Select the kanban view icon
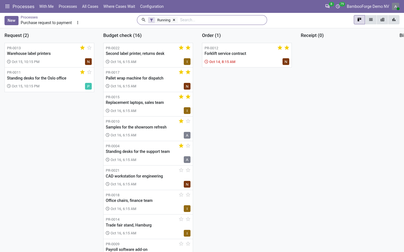Image resolution: width=404 pixels, height=252 pixels. coord(359,20)
